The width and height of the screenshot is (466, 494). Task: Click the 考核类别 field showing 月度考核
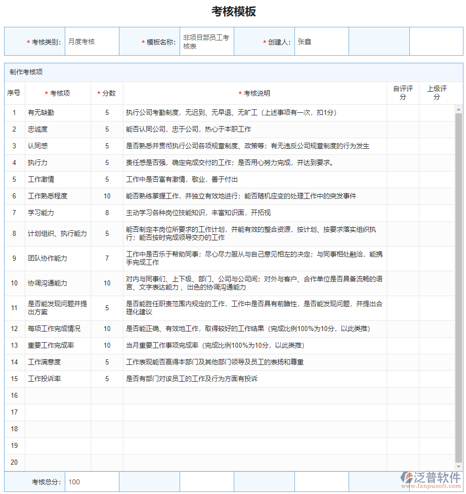[x=91, y=41]
